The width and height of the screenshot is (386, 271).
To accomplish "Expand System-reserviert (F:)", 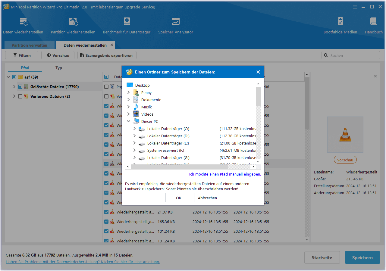I will [x=135, y=150].
